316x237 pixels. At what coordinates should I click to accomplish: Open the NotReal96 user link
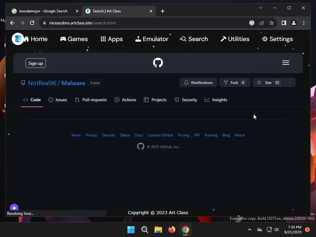tap(42, 83)
